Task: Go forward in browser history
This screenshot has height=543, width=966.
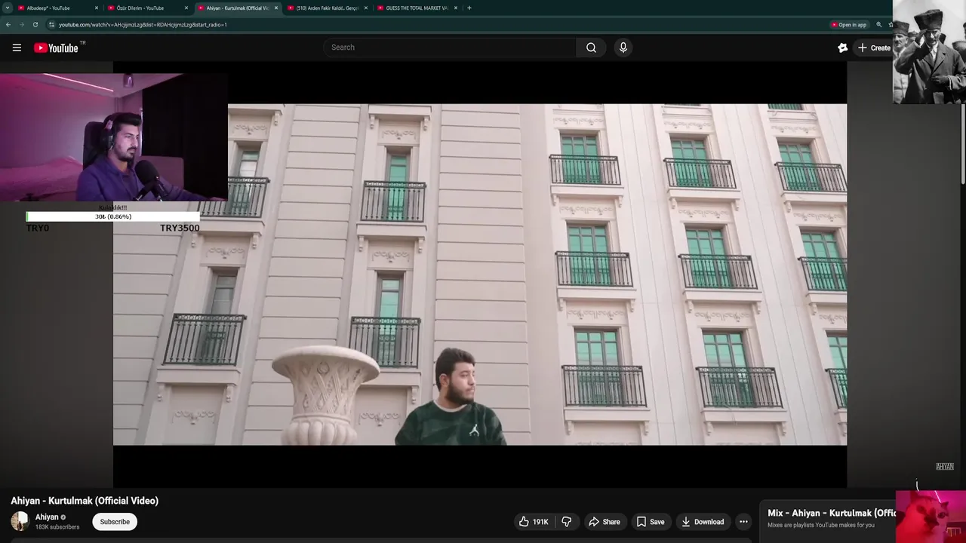Action: pyautogui.click(x=21, y=25)
